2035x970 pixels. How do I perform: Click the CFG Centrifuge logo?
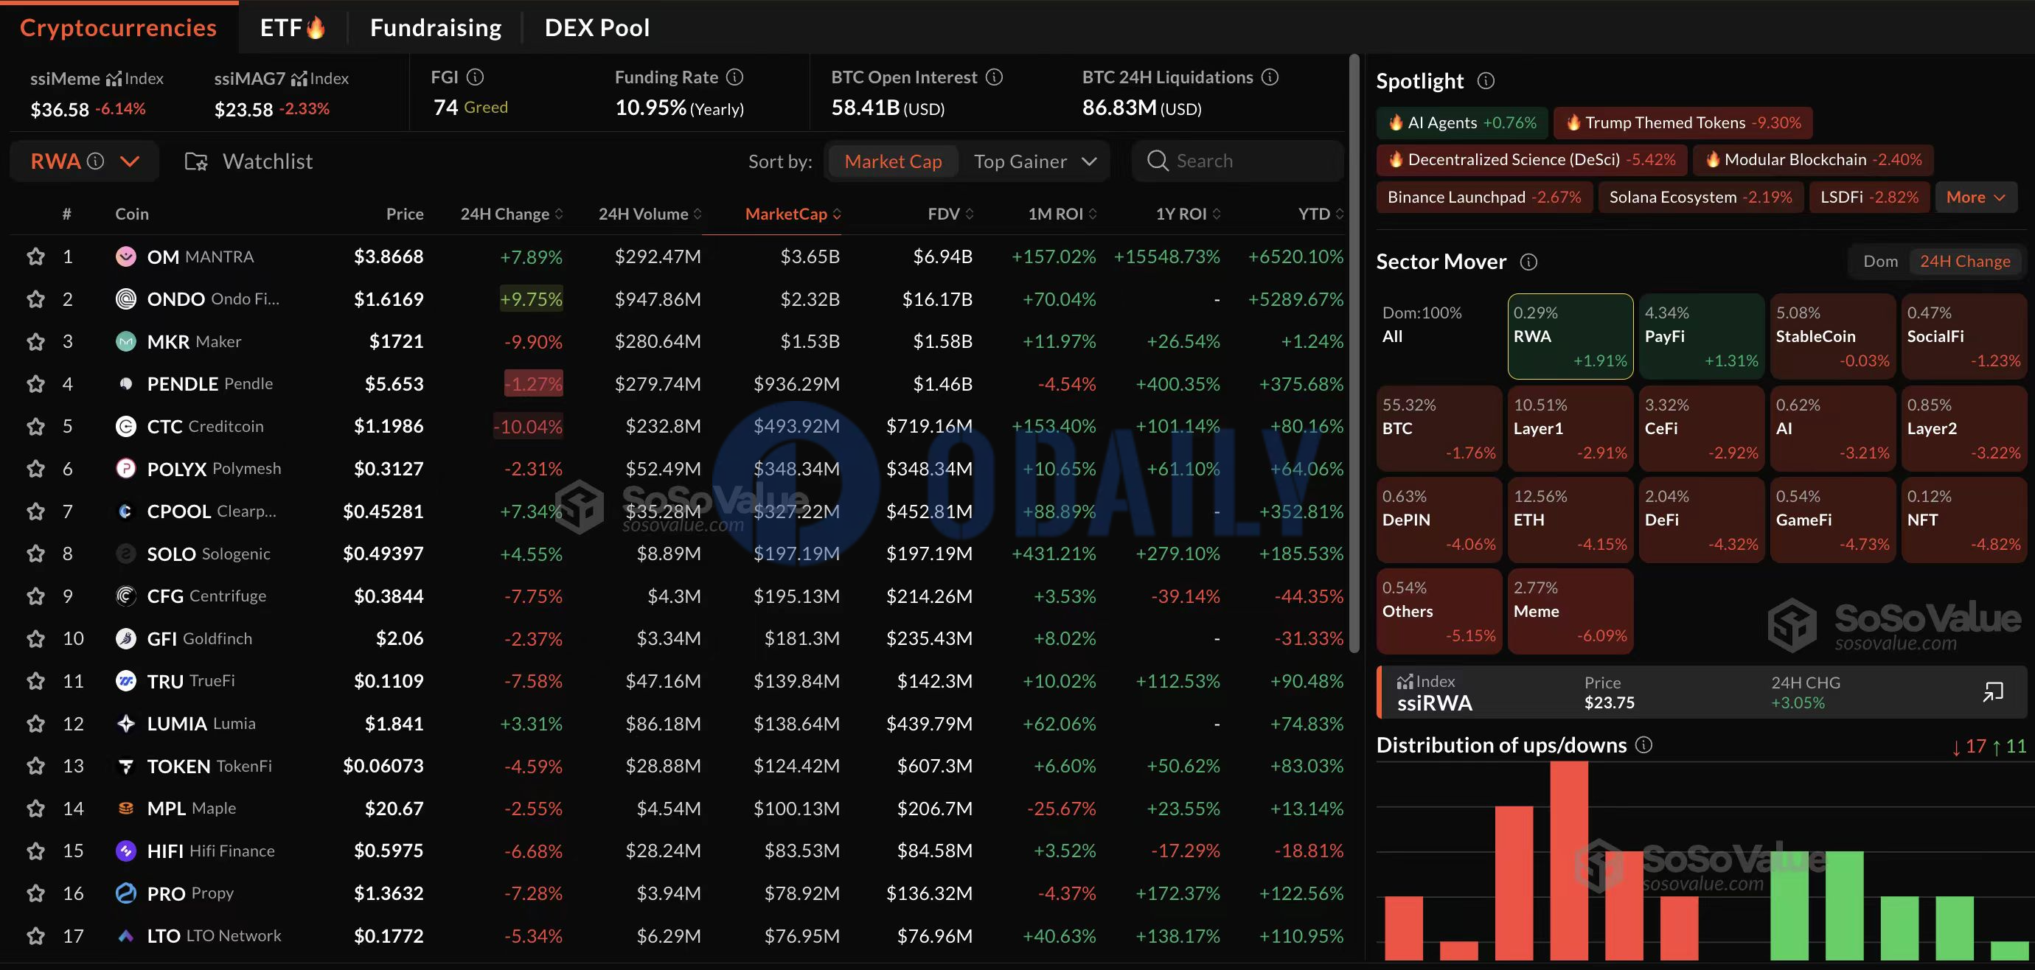(x=125, y=596)
